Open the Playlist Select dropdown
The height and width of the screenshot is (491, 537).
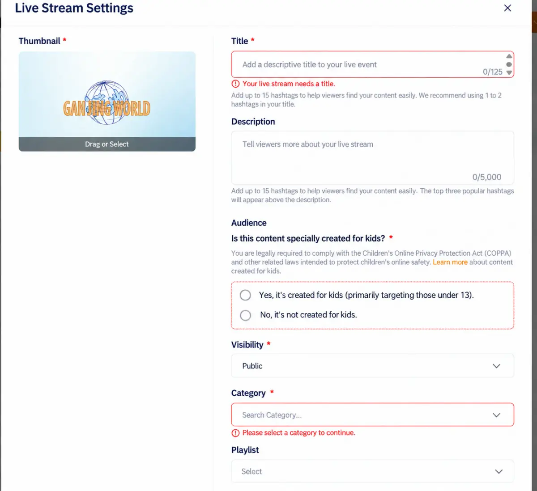[372, 471]
